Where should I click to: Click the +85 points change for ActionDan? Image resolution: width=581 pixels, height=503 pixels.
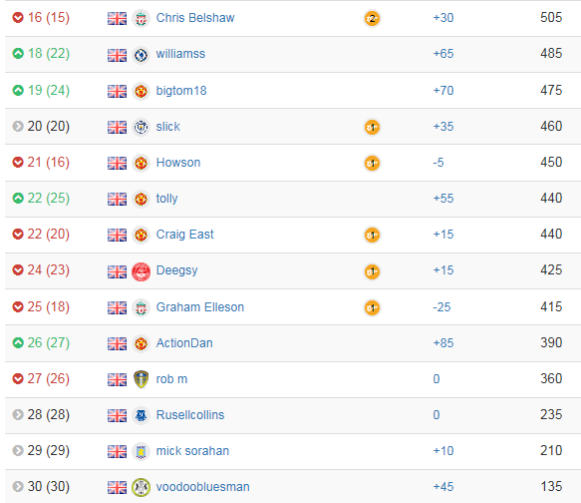click(x=443, y=343)
